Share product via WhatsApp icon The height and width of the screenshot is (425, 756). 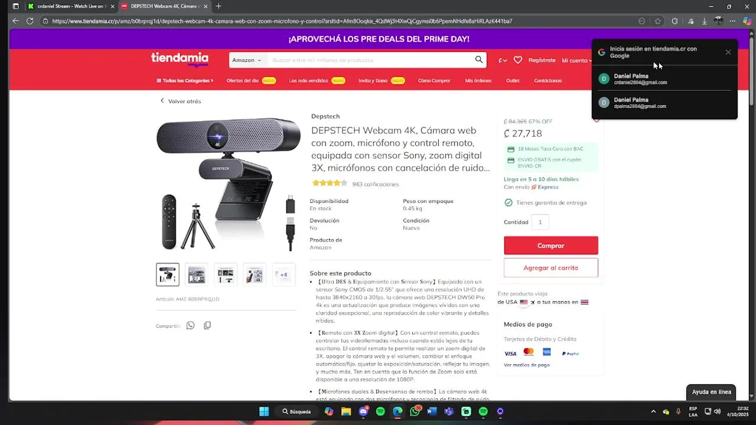[x=190, y=325]
